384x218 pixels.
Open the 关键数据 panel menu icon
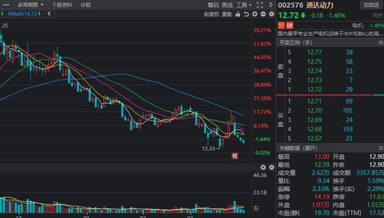pyautogui.click(x=381, y=148)
